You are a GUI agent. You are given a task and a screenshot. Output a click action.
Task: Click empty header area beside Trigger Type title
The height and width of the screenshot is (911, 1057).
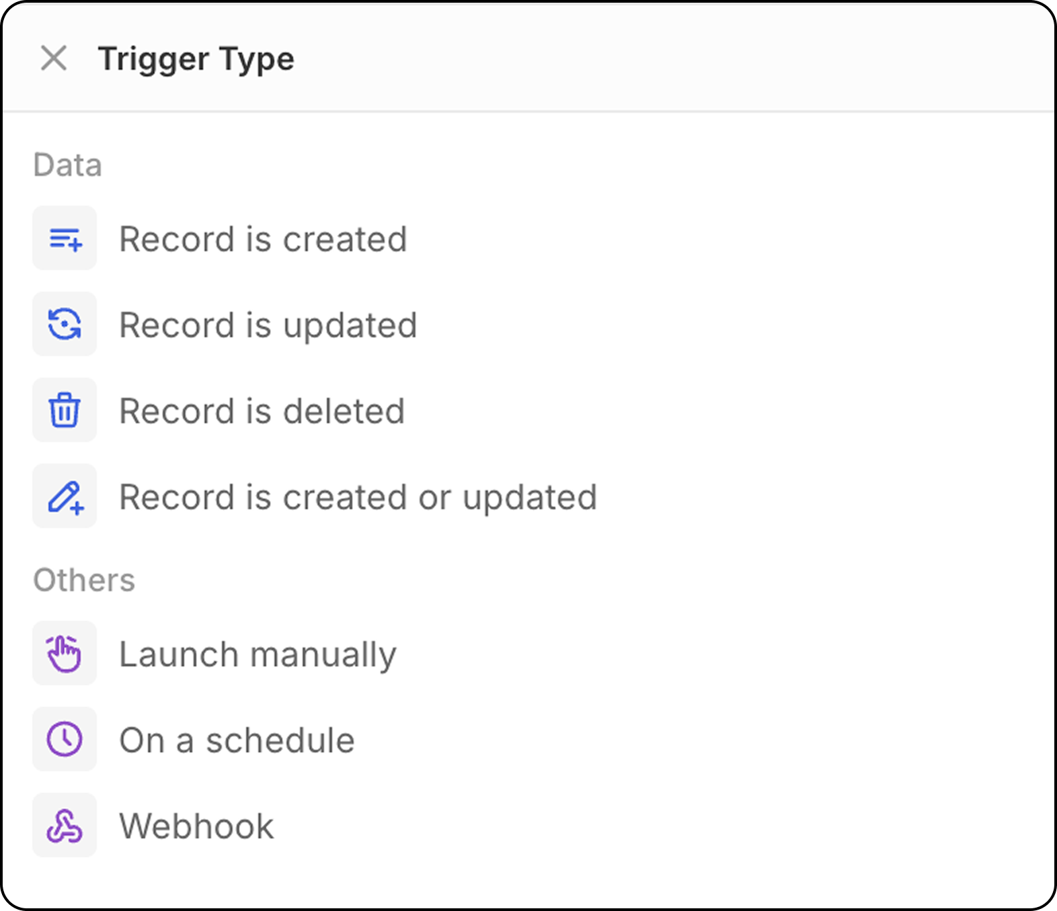click(x=672, y=58)
